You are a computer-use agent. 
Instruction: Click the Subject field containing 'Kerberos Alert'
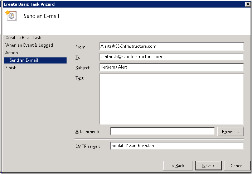(x=171, y=67)
